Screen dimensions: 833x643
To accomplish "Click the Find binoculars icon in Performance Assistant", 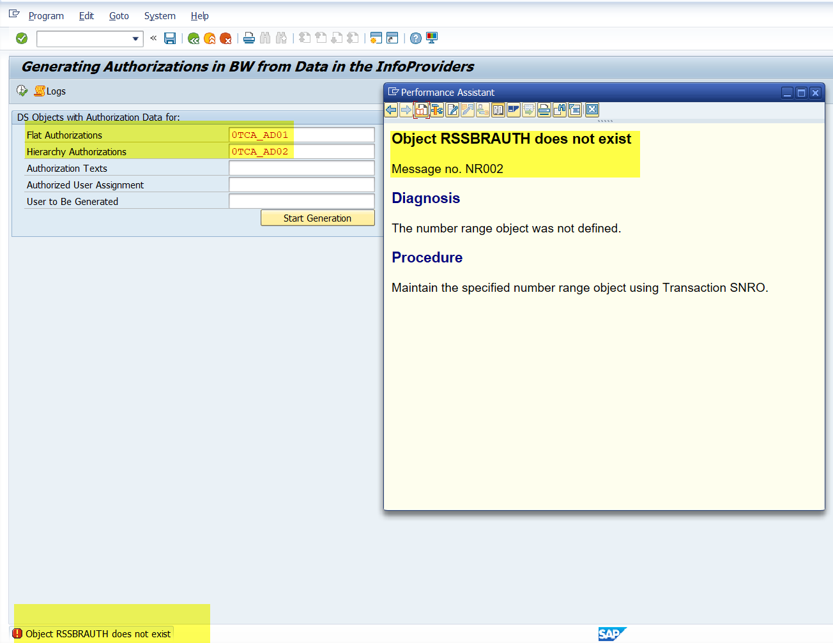I will click(560, 110).
